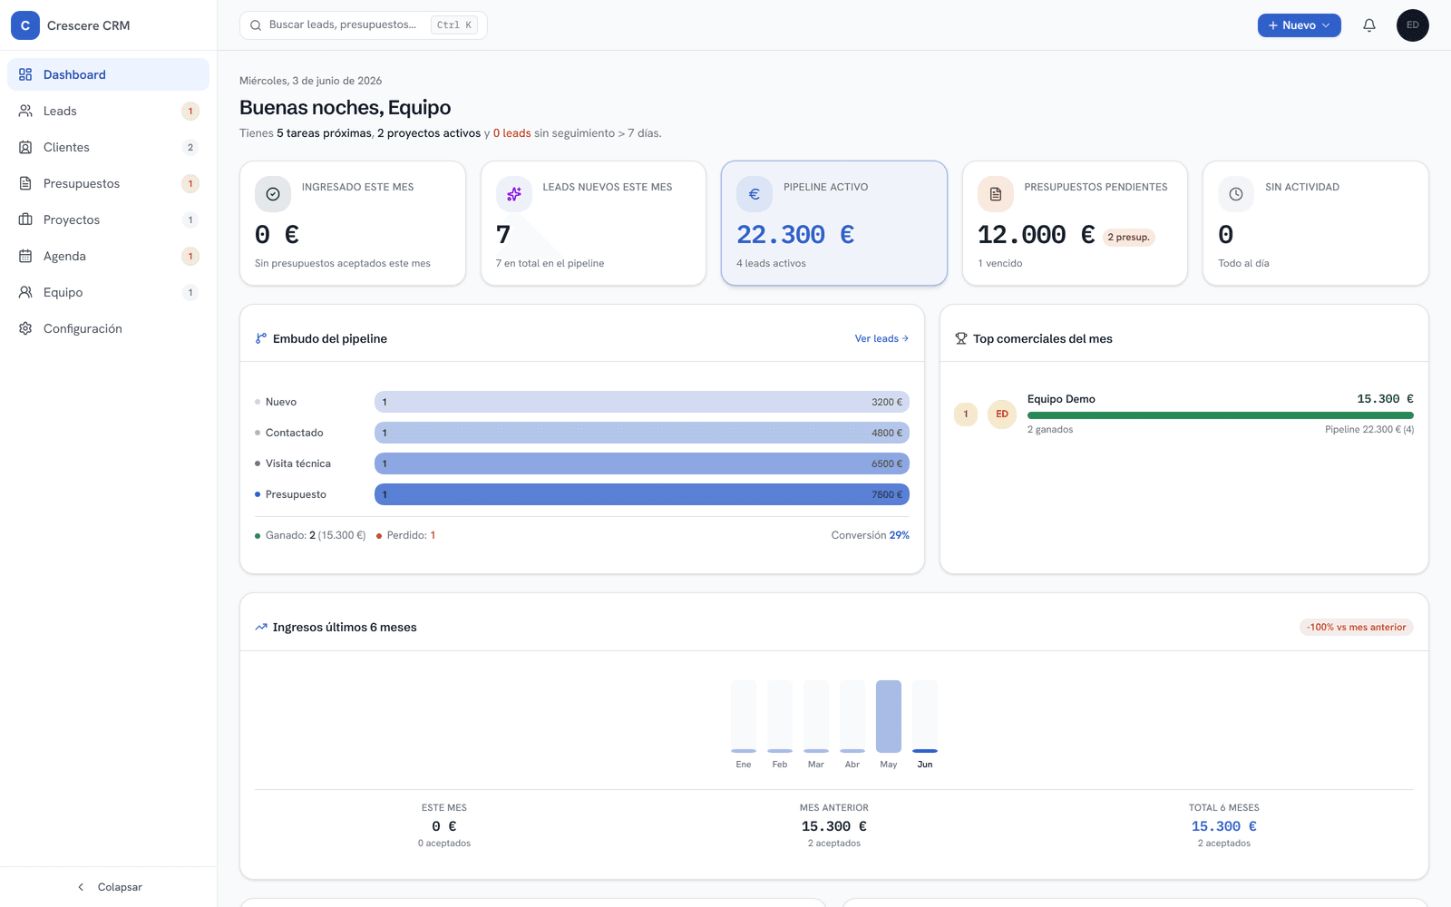Viewport: 1451px width, 907px height.
Task: Click the Visita técnica funnel bar
Action: click(x=642, y=463)
